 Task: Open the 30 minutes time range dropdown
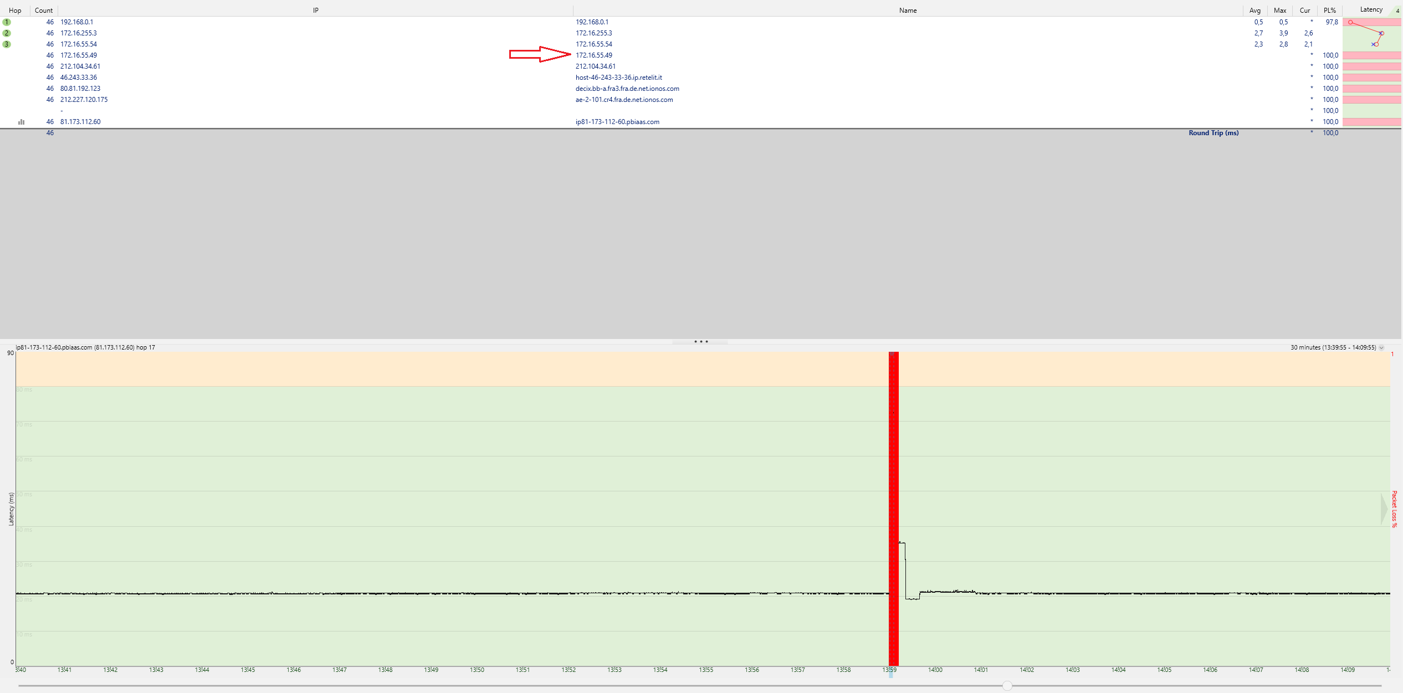coord(1381,348)
